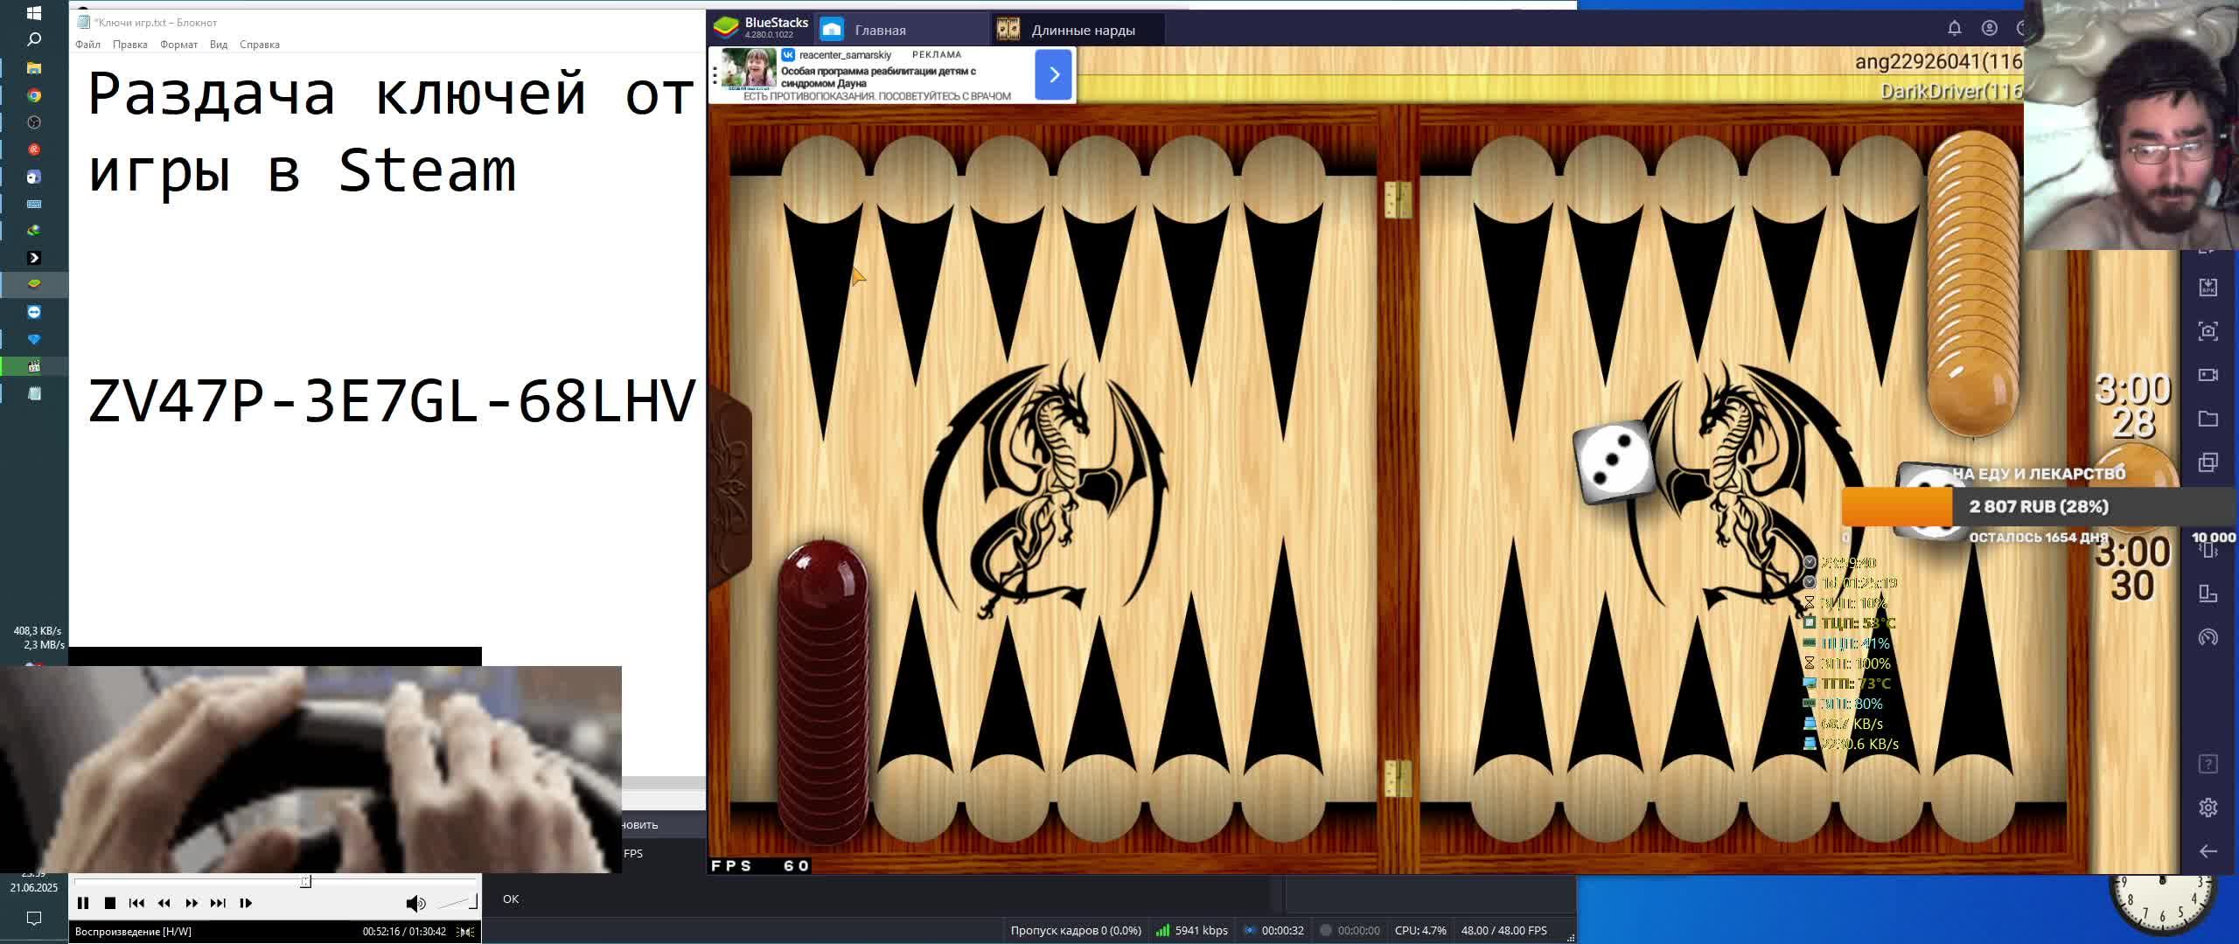
Task: Click BlueStacks install APK icon
Action: pyautogui.click(x=2208, y=288)
